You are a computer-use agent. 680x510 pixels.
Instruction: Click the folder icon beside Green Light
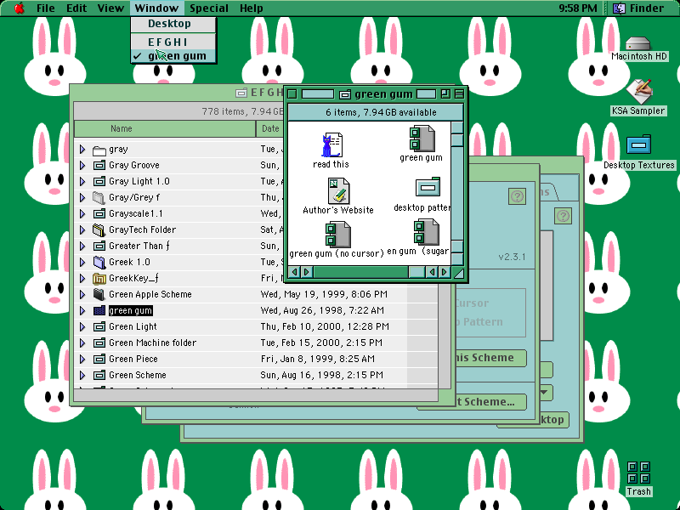tap(99, 326)
